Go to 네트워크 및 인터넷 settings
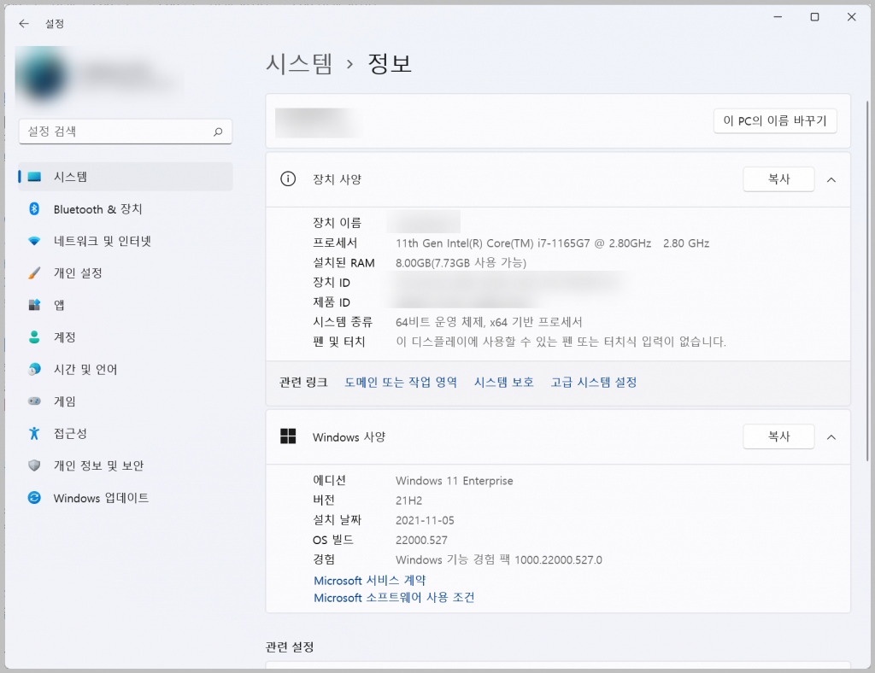This screenshot has height=673, width=875. [126, 241]
